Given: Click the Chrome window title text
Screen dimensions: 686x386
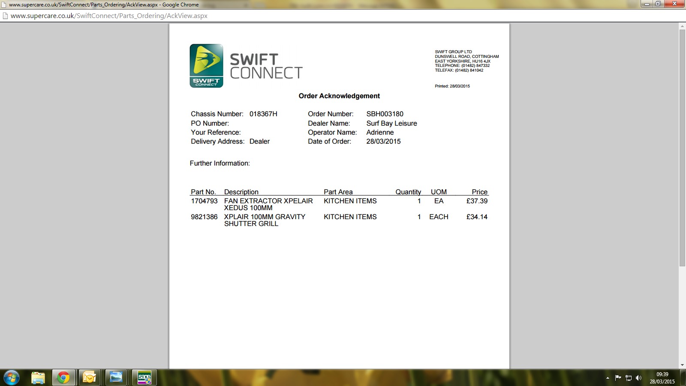Looking at the screenshot, I should pos(104,5).
